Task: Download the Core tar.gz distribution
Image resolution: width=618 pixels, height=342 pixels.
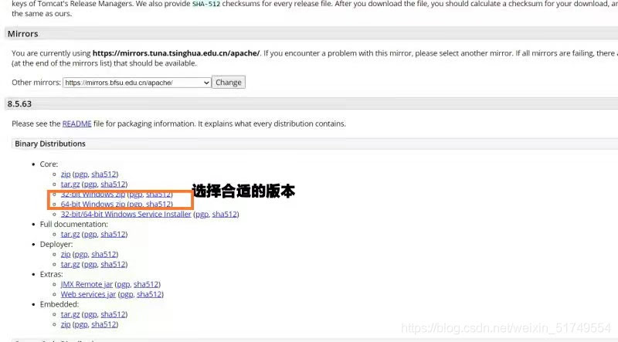Action: 70,184
